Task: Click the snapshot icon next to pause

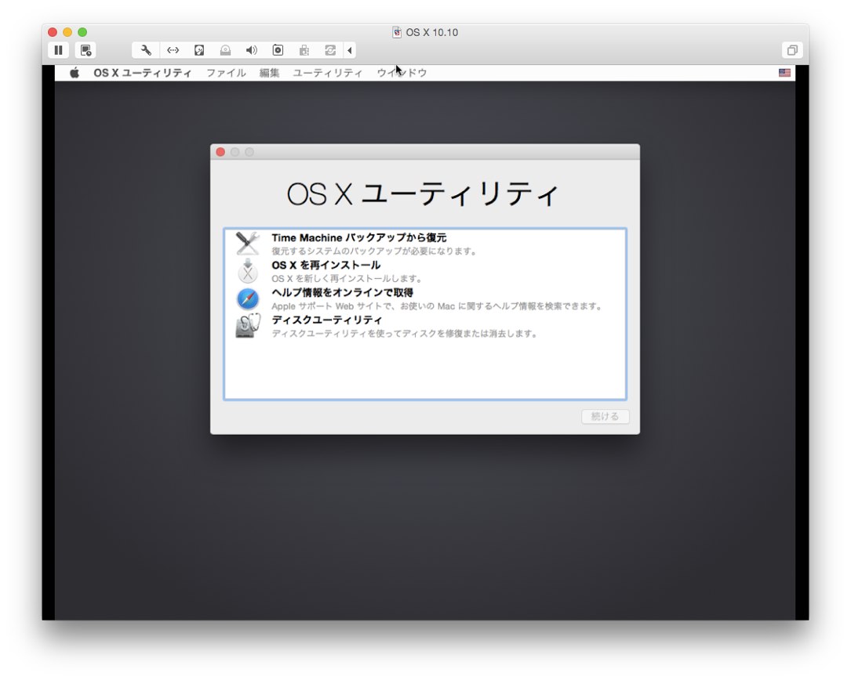Action: click(x=85, y=50)
